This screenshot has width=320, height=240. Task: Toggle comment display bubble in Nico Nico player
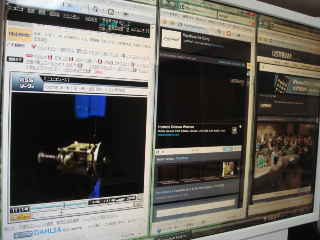pos(133,198)
